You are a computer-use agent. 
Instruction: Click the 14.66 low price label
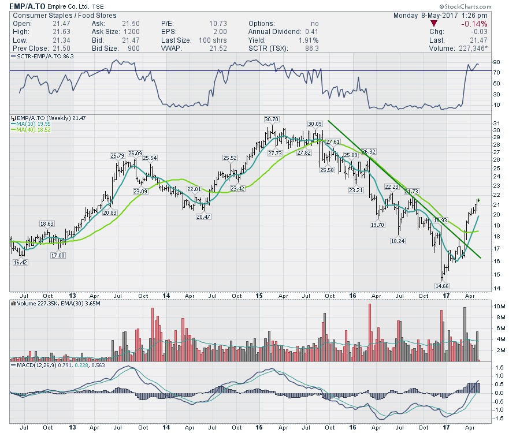442,286
